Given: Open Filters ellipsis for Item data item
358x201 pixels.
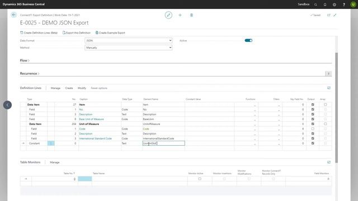Looking at the screenshot, I should pos(279,105).
